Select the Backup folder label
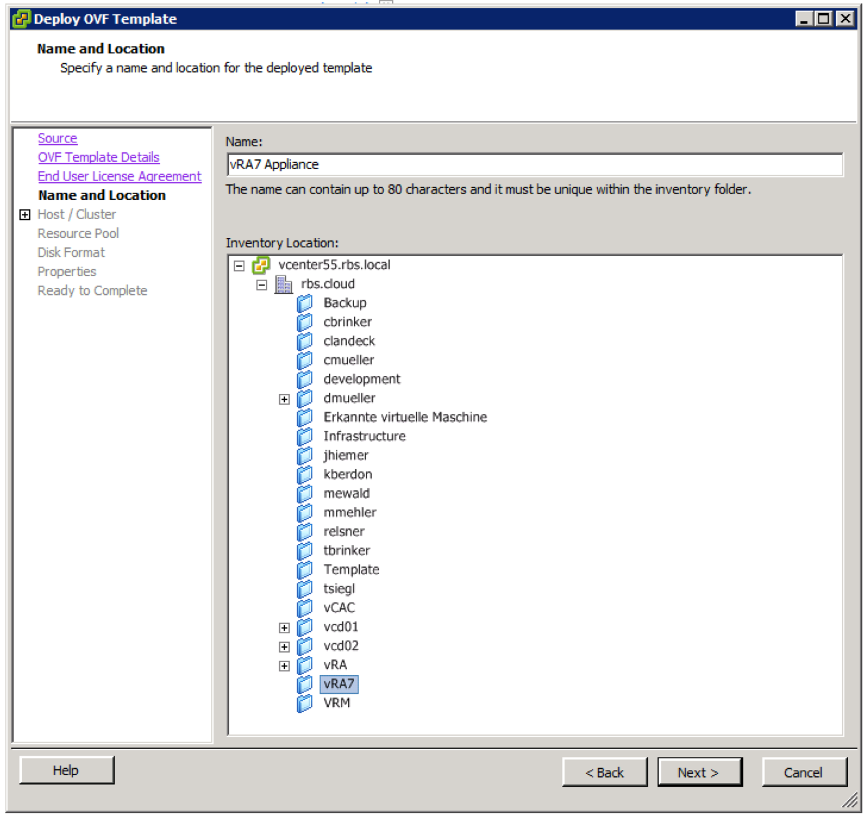This screenshot has width=868, height=820. pos(345,304)
